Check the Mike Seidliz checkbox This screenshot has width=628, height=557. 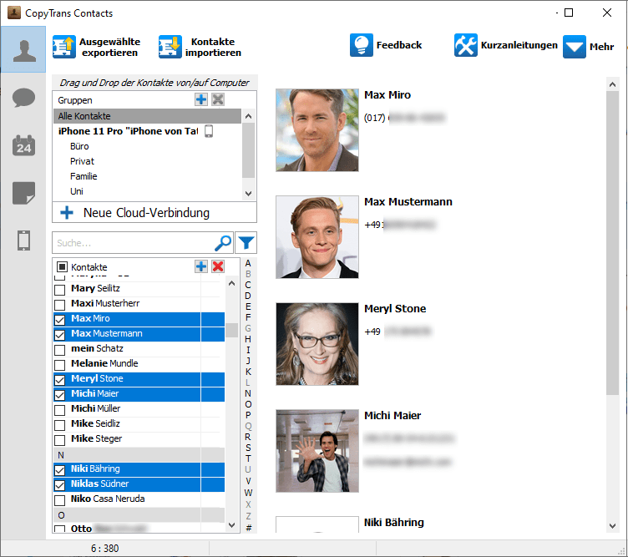[x=59, y=425]
